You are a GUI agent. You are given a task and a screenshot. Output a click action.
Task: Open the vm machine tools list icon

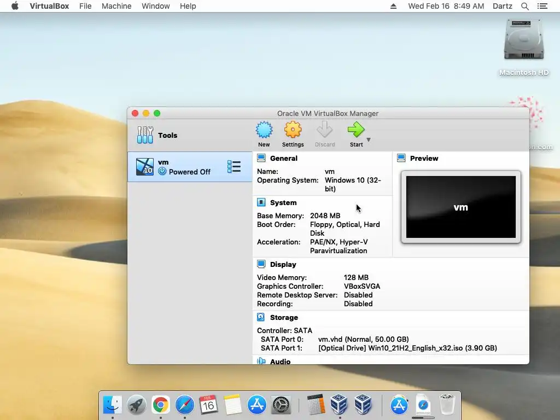[234, 167]
